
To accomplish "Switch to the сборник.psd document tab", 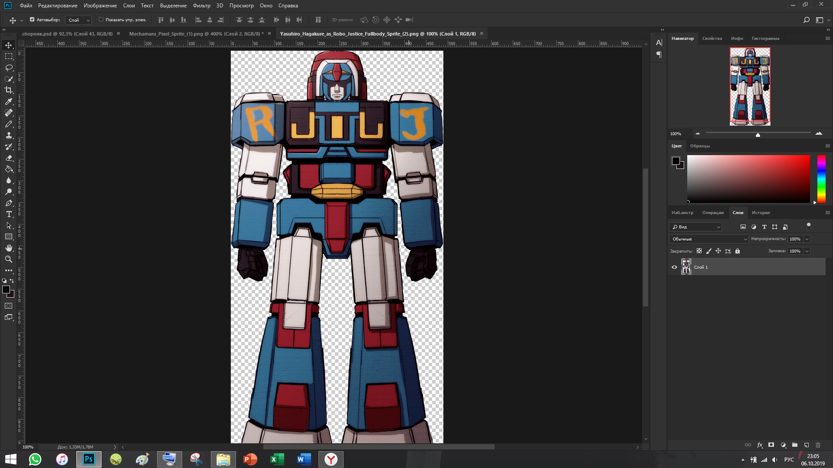I will 67,33.
